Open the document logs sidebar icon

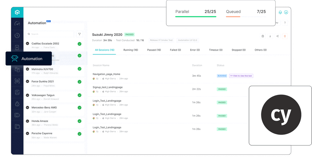coord(17,92)
